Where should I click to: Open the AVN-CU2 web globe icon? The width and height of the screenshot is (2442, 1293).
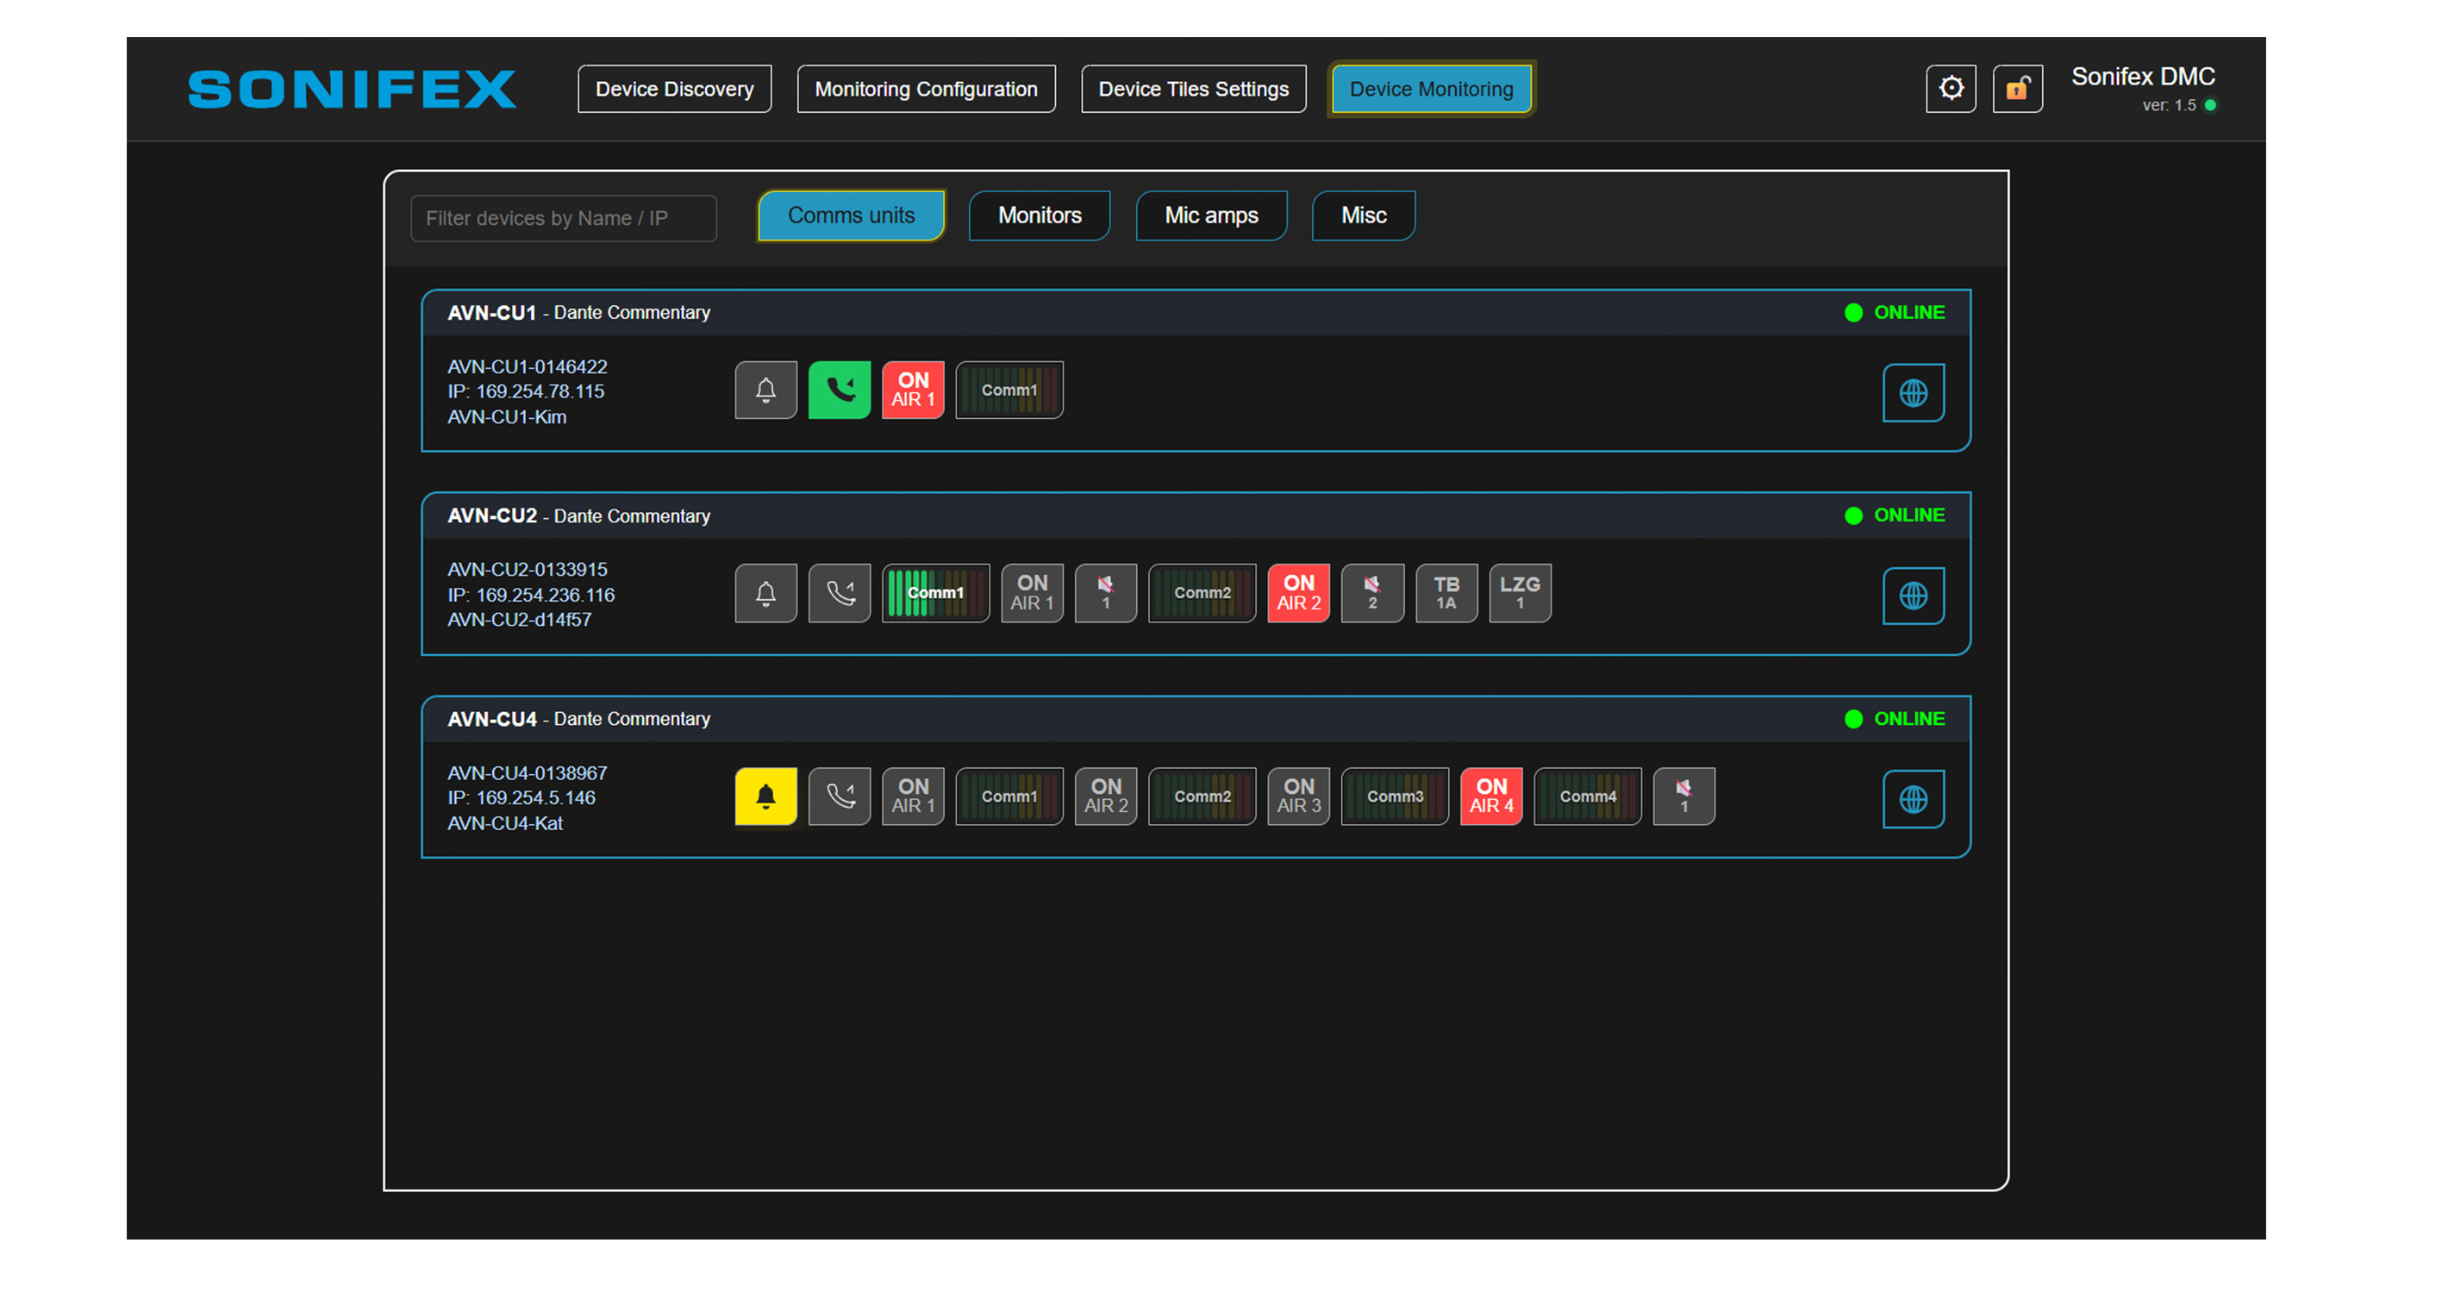tap(1913, 597)
